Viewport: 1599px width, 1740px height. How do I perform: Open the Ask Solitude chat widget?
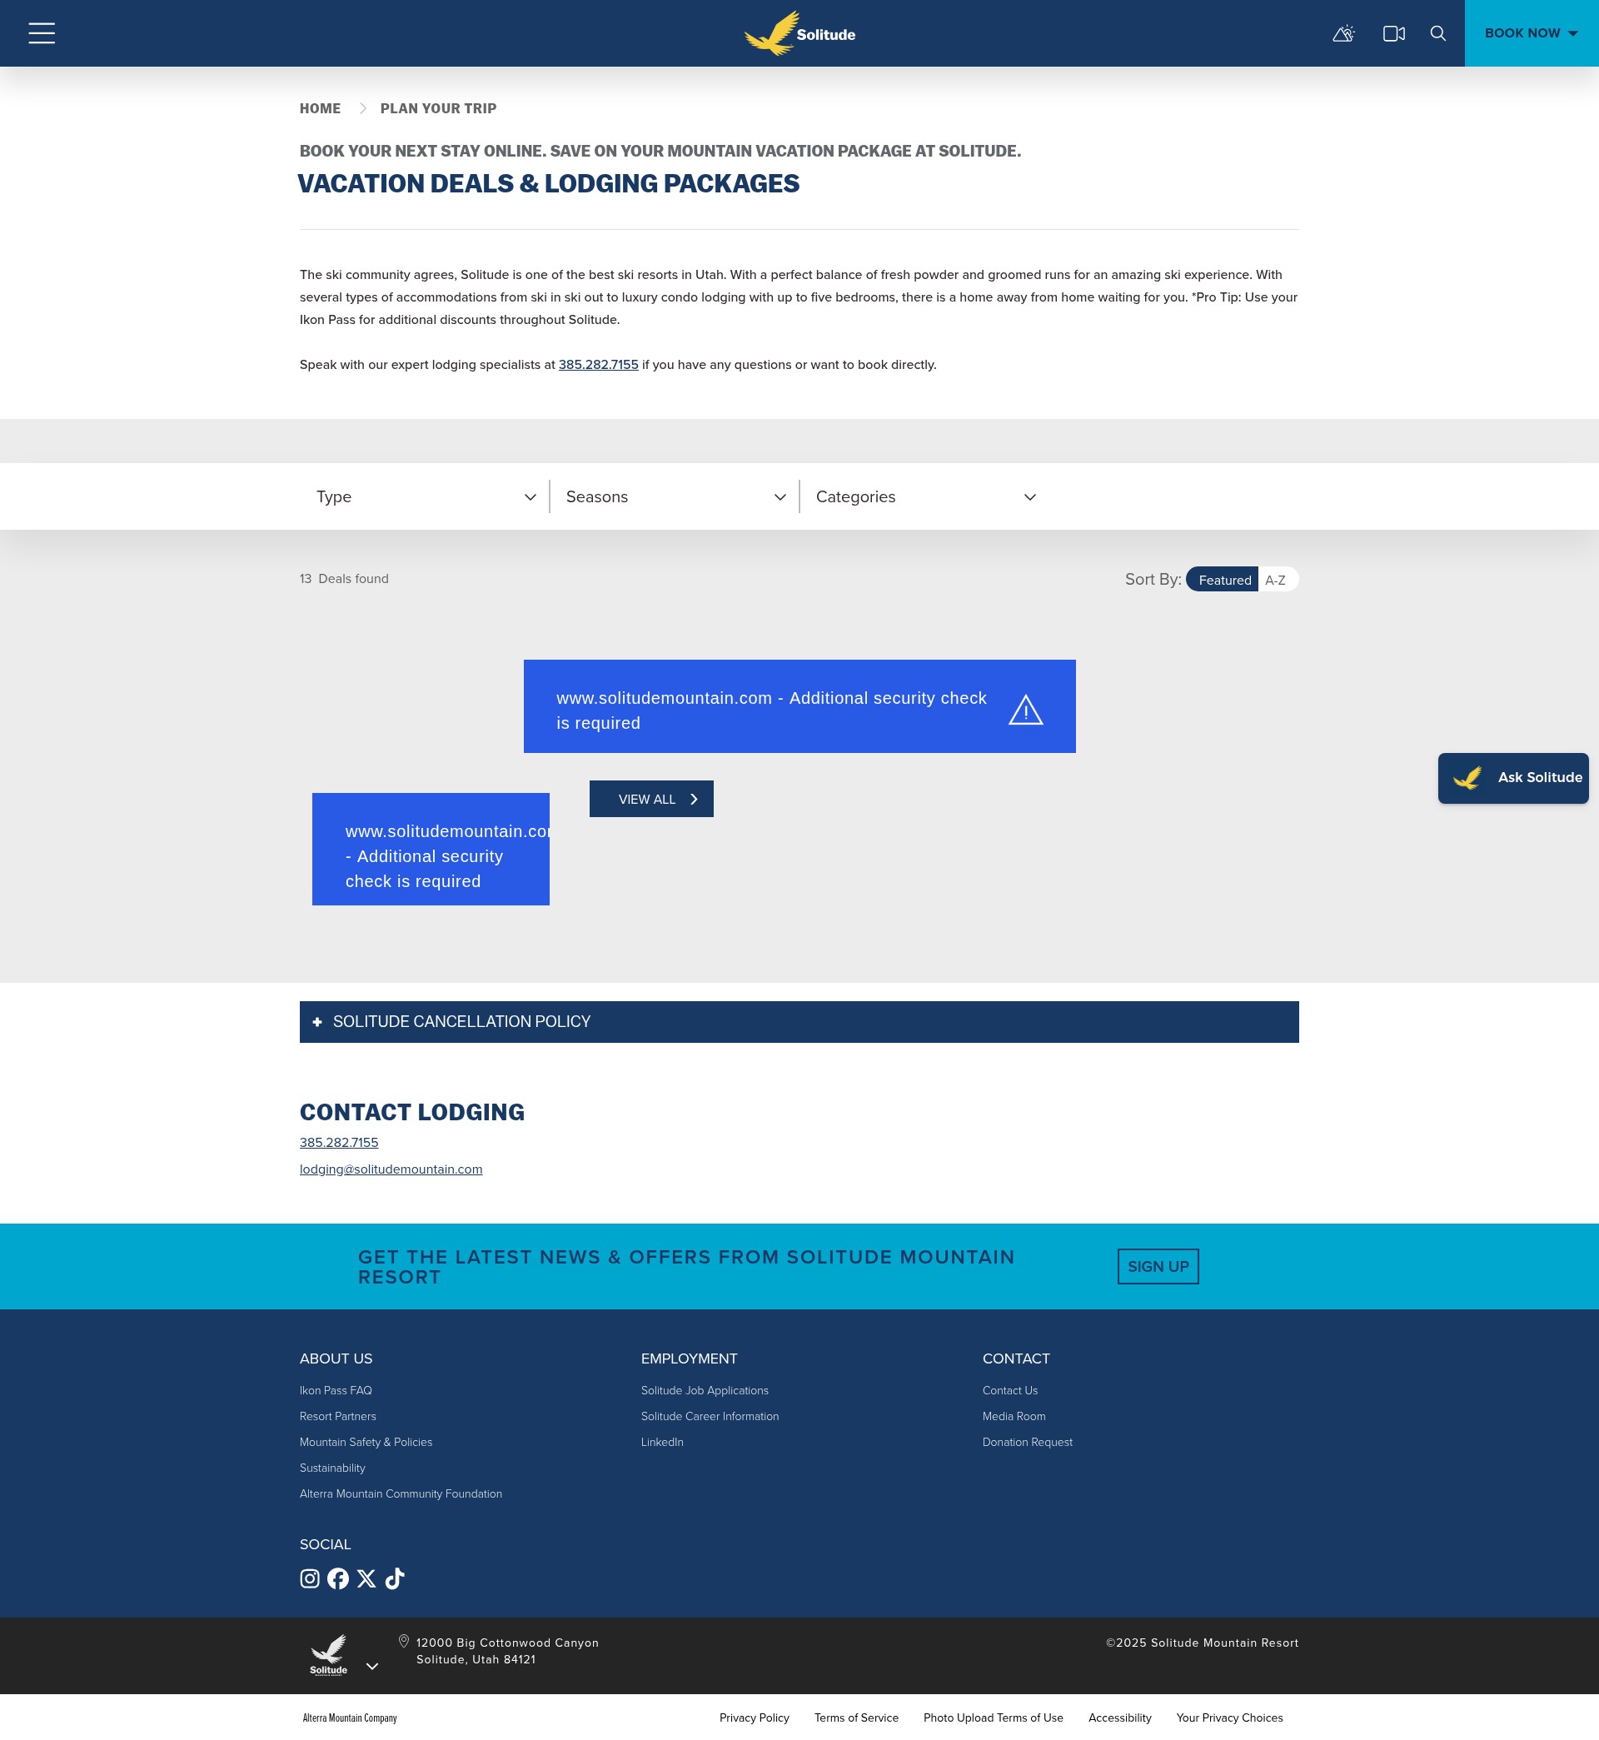pos(1513,778)
